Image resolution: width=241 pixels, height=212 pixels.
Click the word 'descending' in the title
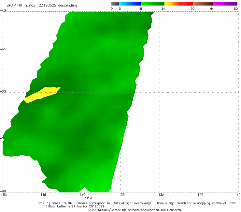click(68, 6)
